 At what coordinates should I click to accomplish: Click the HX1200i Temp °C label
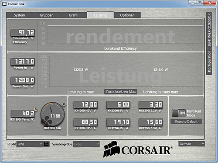(22, 120)
